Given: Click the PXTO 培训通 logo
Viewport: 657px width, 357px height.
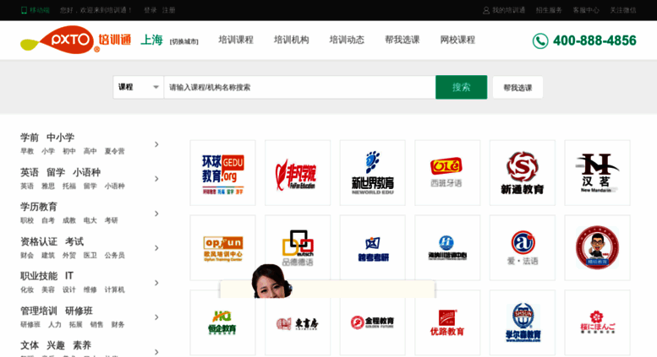Looking at the screenshot, I should tap(75, 41).
